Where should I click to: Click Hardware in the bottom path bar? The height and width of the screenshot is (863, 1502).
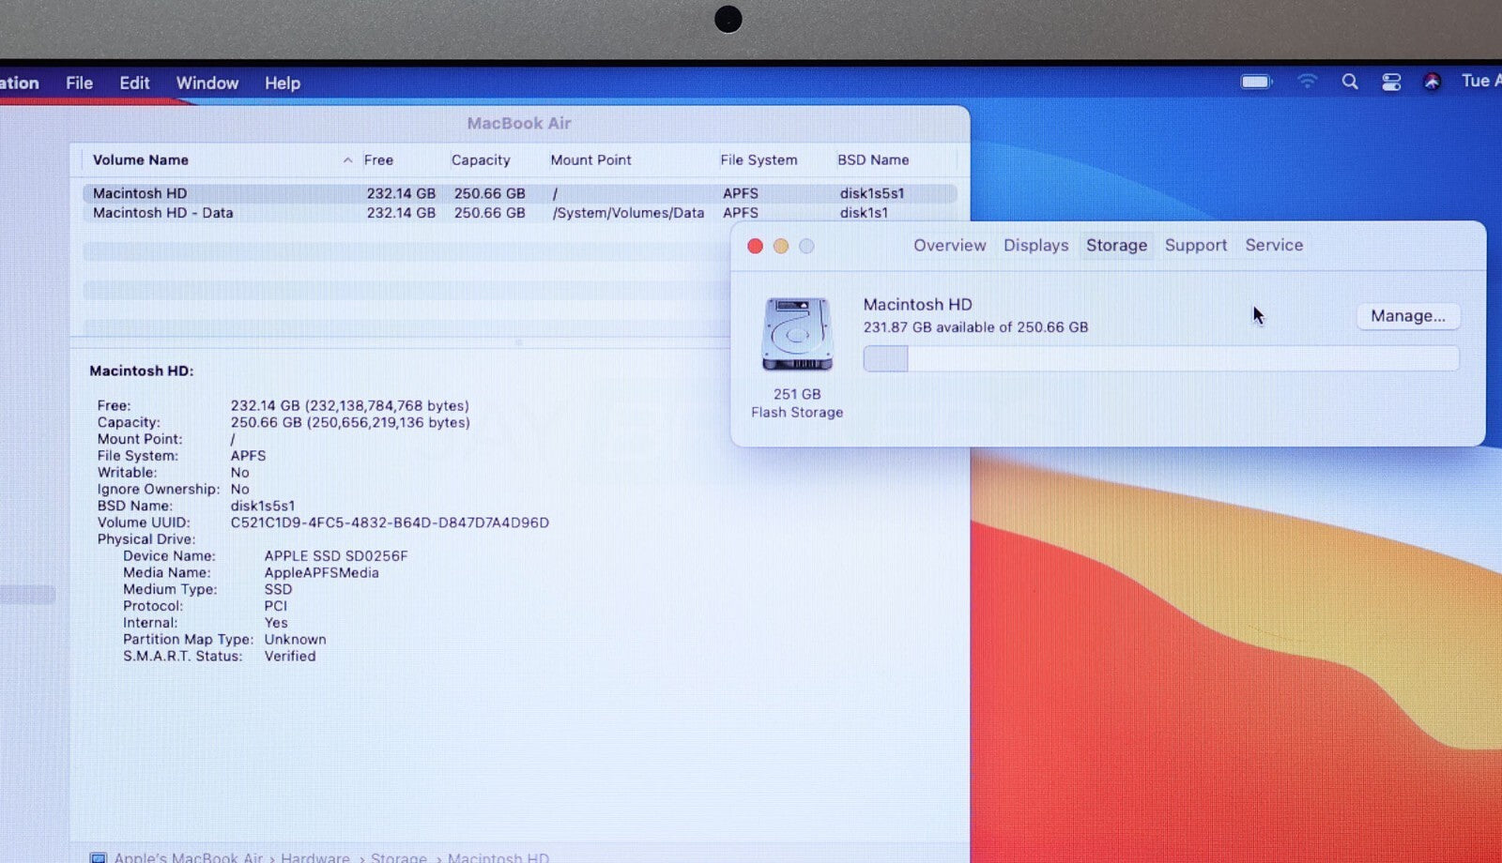(314, 857)
